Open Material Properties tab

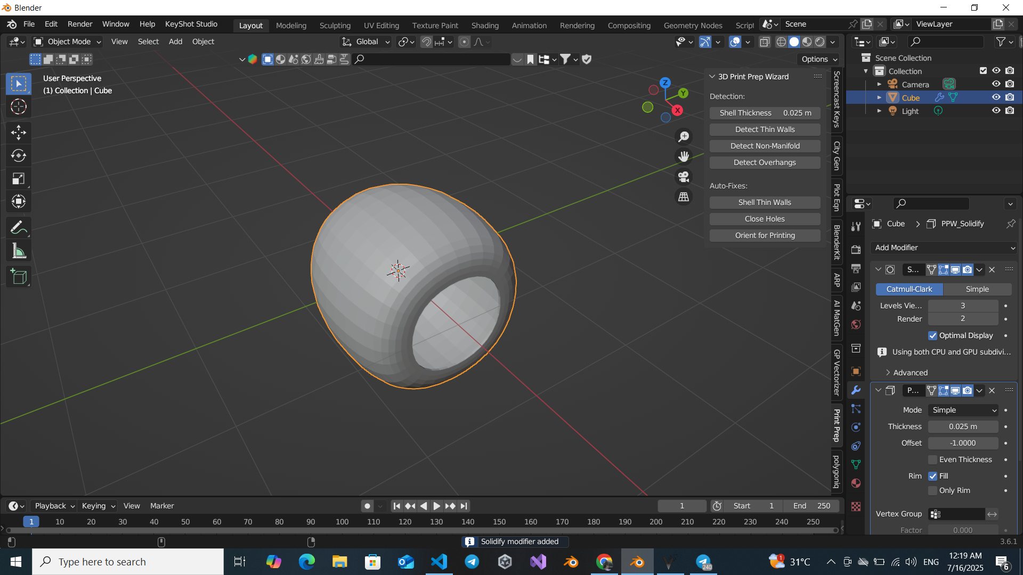[856, 483]
